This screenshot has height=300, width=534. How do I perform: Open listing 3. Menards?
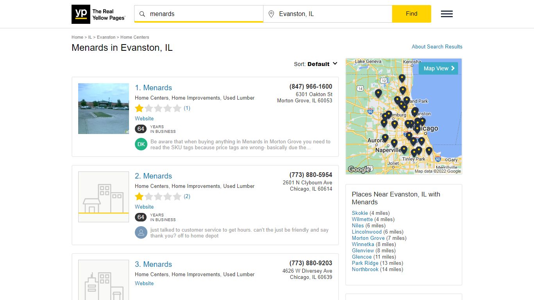153,264
